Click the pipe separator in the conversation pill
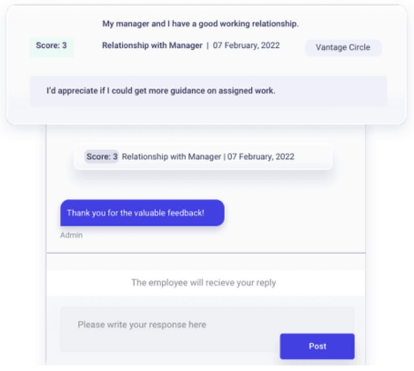The width and height of the screenshot is (414, 371). point(224,157)
